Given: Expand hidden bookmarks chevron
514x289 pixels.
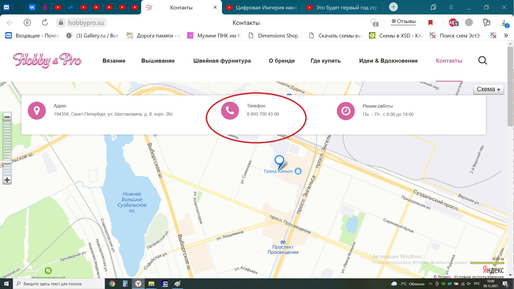Looking at the screenshot, I should tap(506, 36).
